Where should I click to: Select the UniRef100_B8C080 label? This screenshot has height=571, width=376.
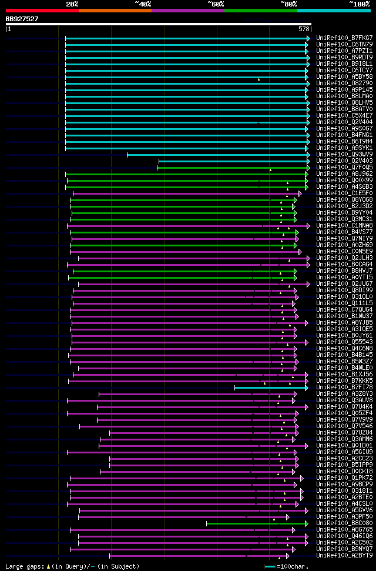coord(344,523)
